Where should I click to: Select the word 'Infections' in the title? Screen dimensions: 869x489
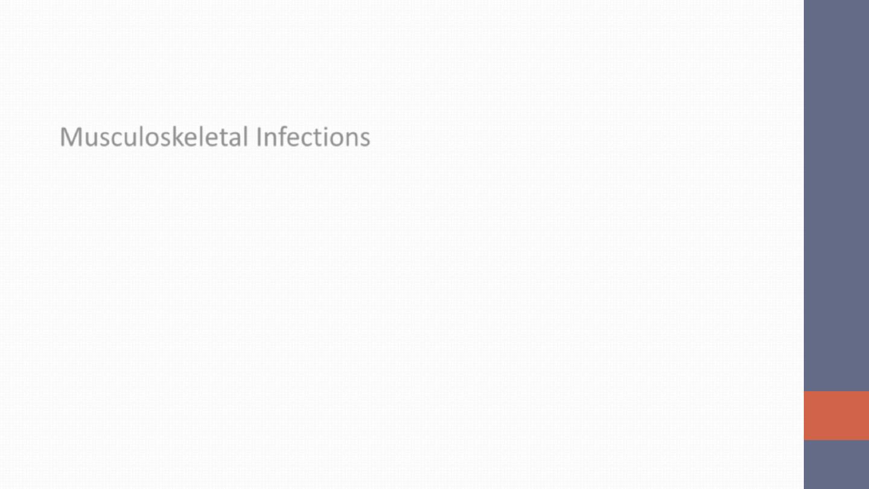[313, 137]
